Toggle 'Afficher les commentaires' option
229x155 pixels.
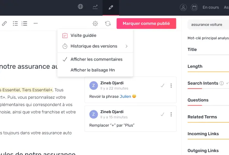[95, 59]
